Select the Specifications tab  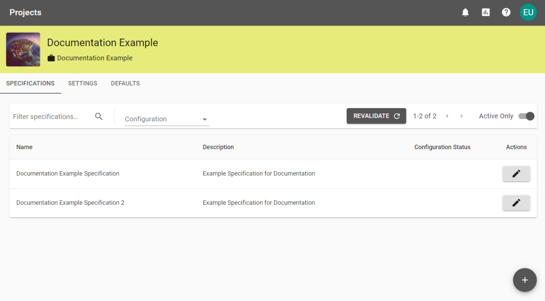[30, 84]
